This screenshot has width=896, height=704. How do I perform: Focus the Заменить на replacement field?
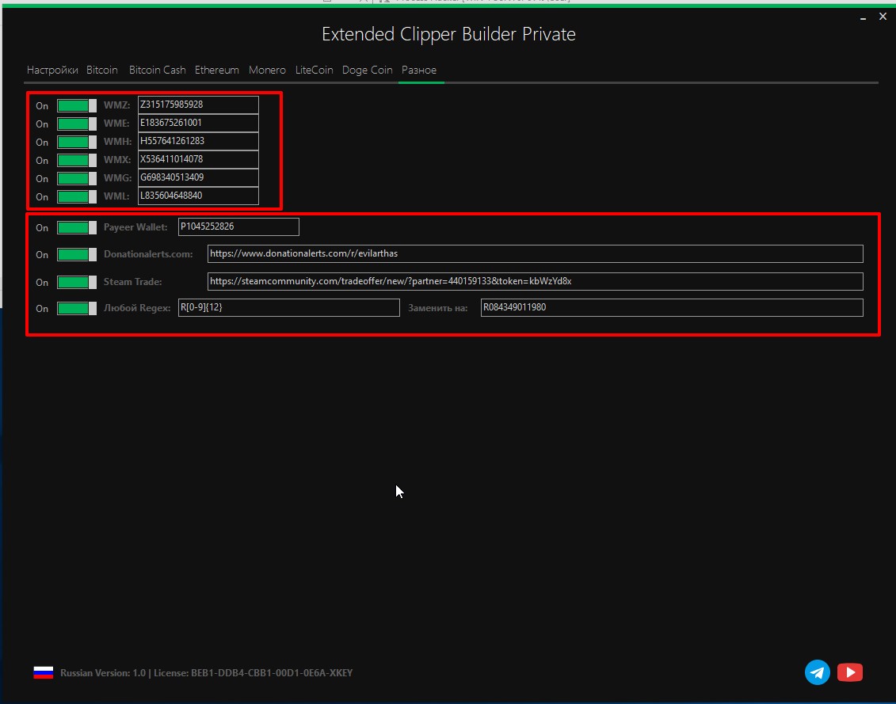click(672, 307)
